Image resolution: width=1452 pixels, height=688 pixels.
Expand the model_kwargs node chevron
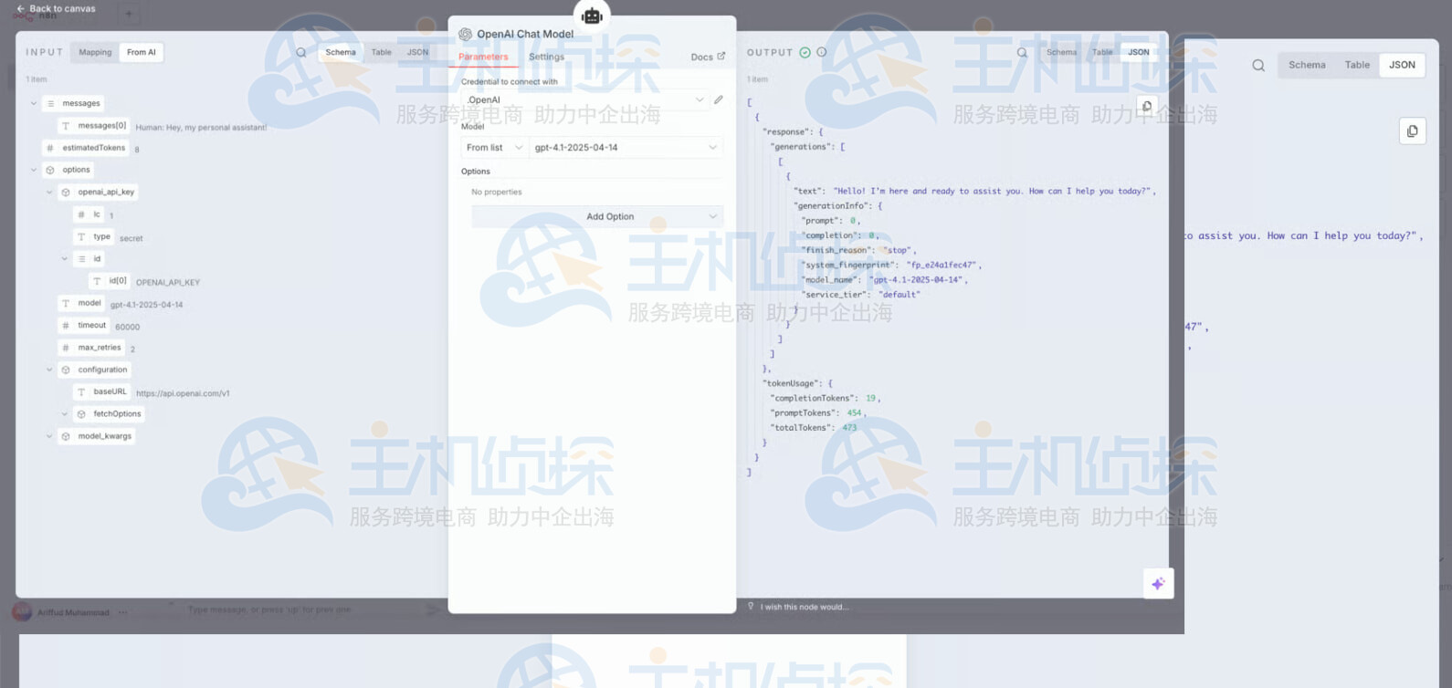(49, 436)
